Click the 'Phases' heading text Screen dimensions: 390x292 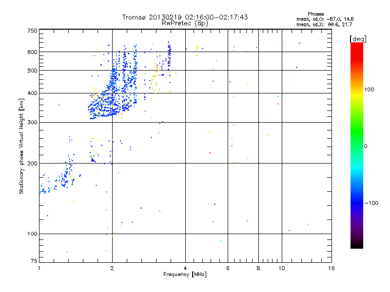[315, 14]
